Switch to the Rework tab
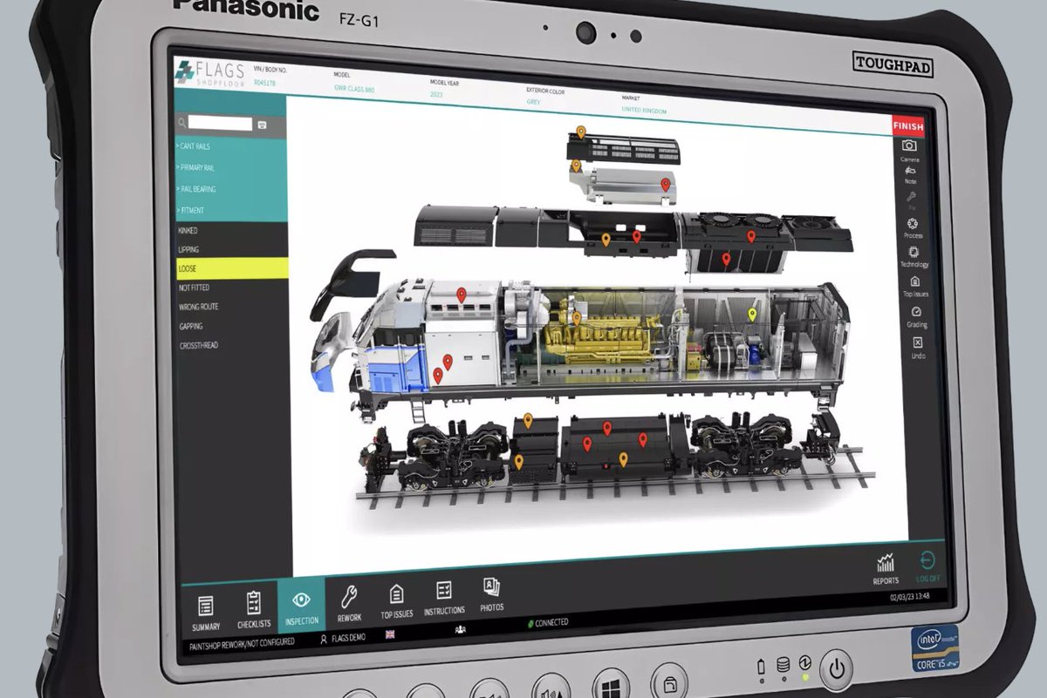Viewport: 1047px width, 698px height. 349,602
